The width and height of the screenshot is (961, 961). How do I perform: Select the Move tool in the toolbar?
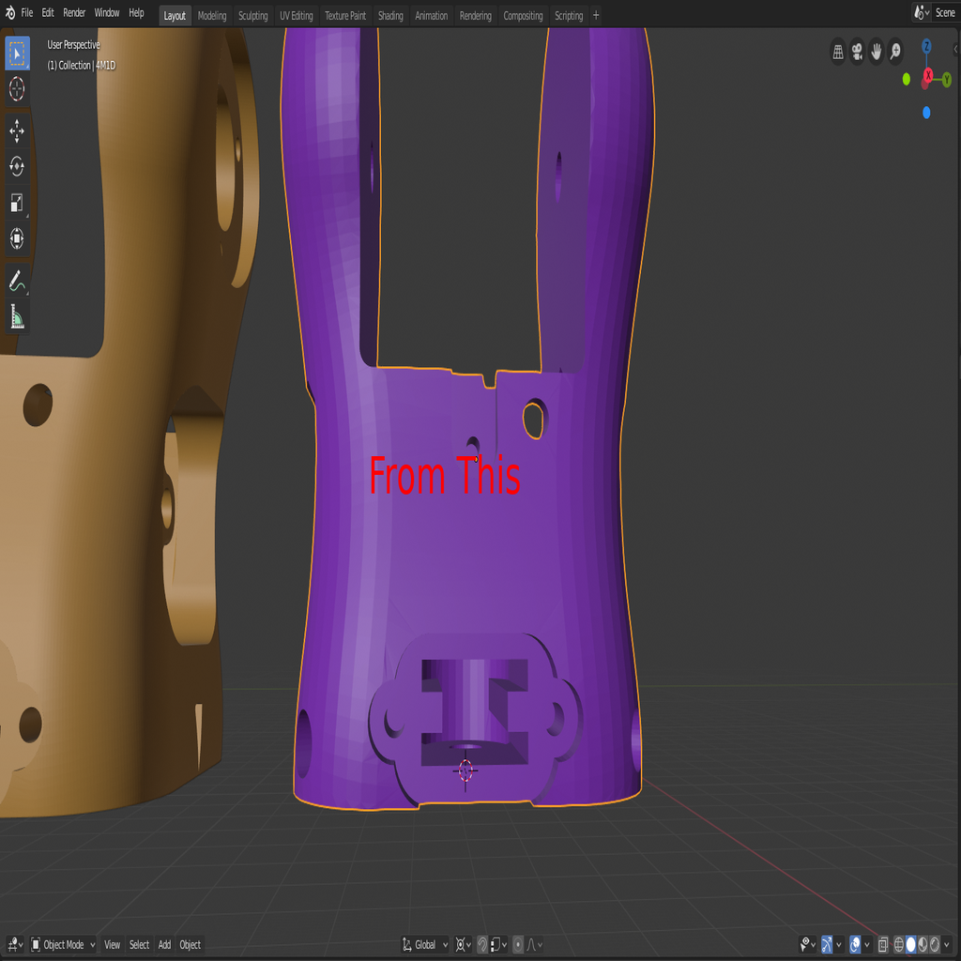[x=16, y=131]
